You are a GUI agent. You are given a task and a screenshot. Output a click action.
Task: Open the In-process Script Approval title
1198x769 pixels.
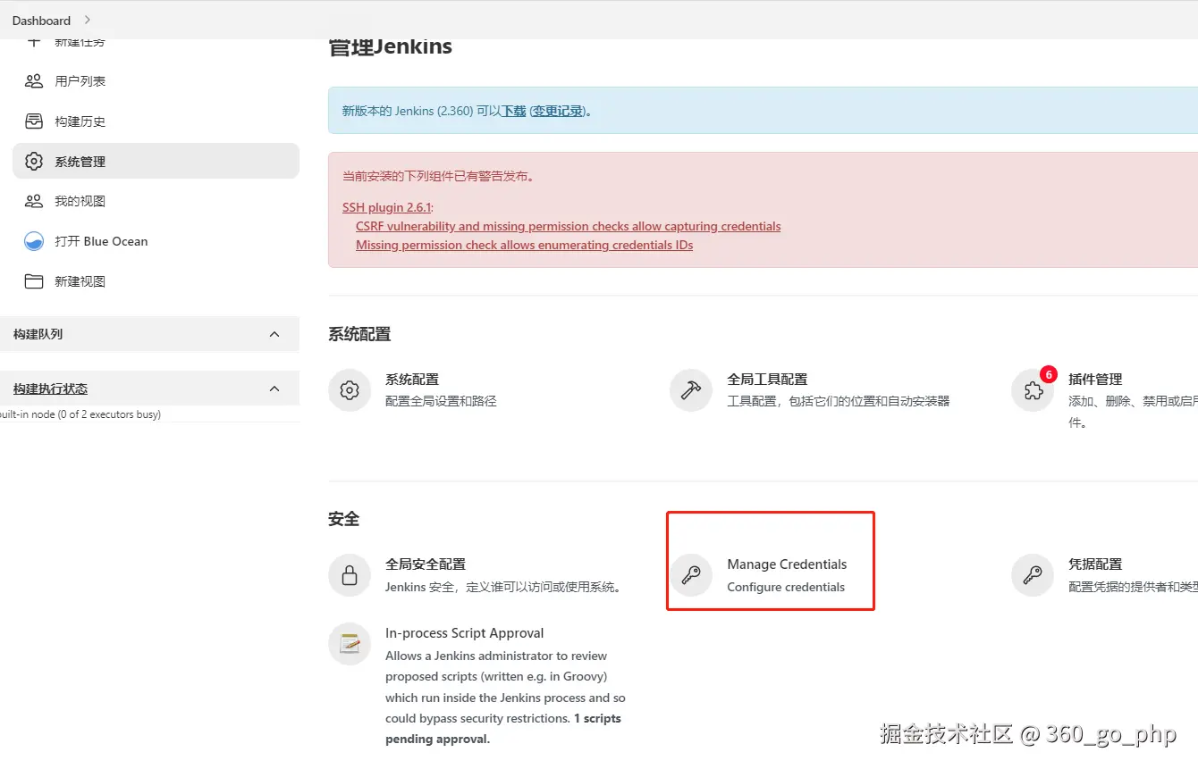point(465,633)
